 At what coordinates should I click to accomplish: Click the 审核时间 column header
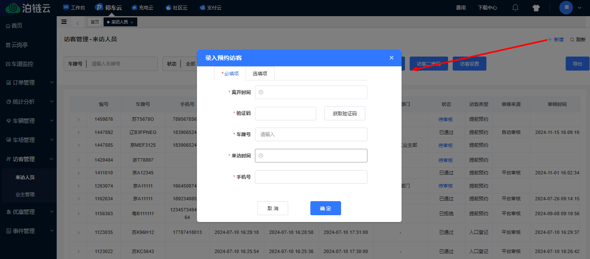click(x=557, y=104)
